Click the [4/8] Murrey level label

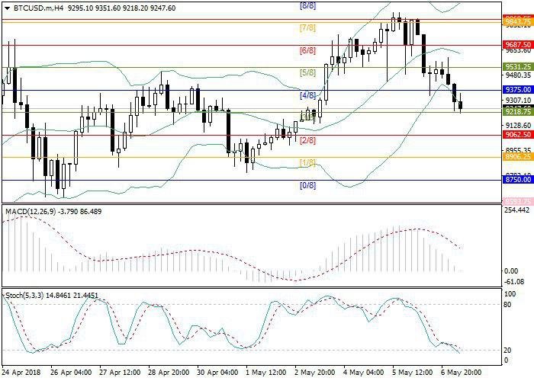307,96
